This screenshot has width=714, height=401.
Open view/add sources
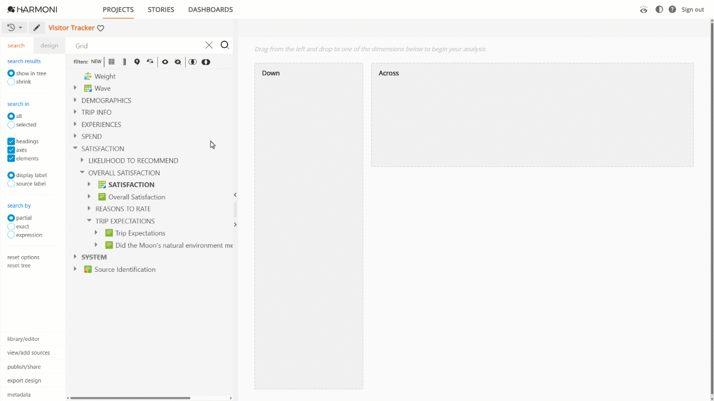[x=28, y=353]
